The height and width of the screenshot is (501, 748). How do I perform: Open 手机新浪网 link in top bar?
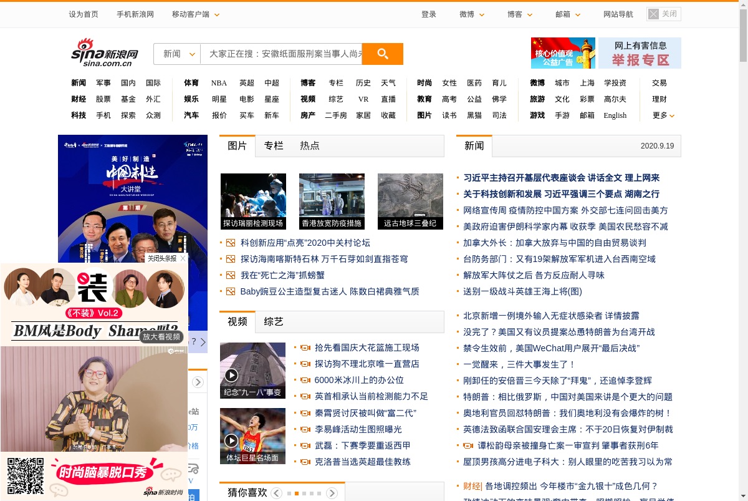tap(135, 14)
